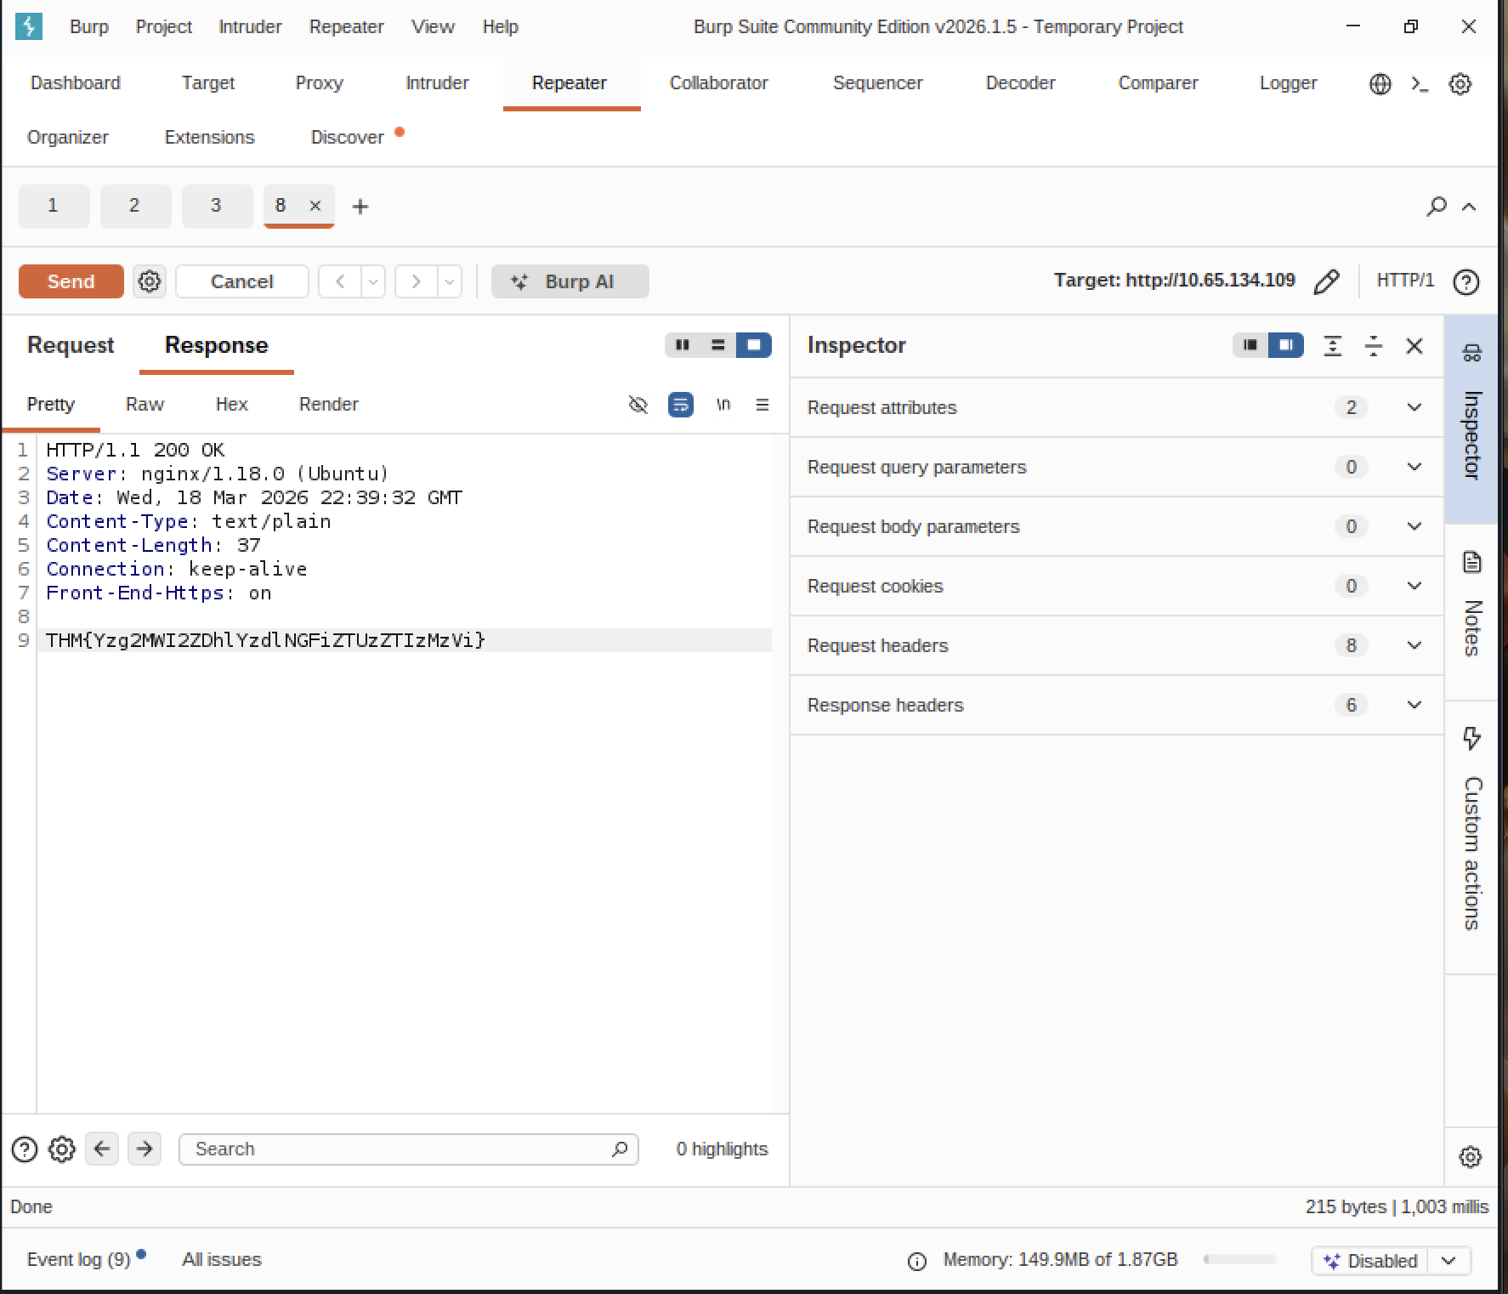Click the Cancel button
Viewport: 1508px width, 1294px height.
[242, 281]
